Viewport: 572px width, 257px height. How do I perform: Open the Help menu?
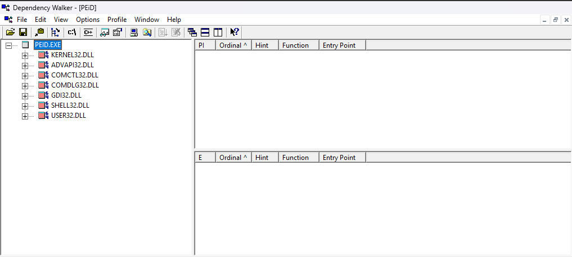[x=174, y=20]
